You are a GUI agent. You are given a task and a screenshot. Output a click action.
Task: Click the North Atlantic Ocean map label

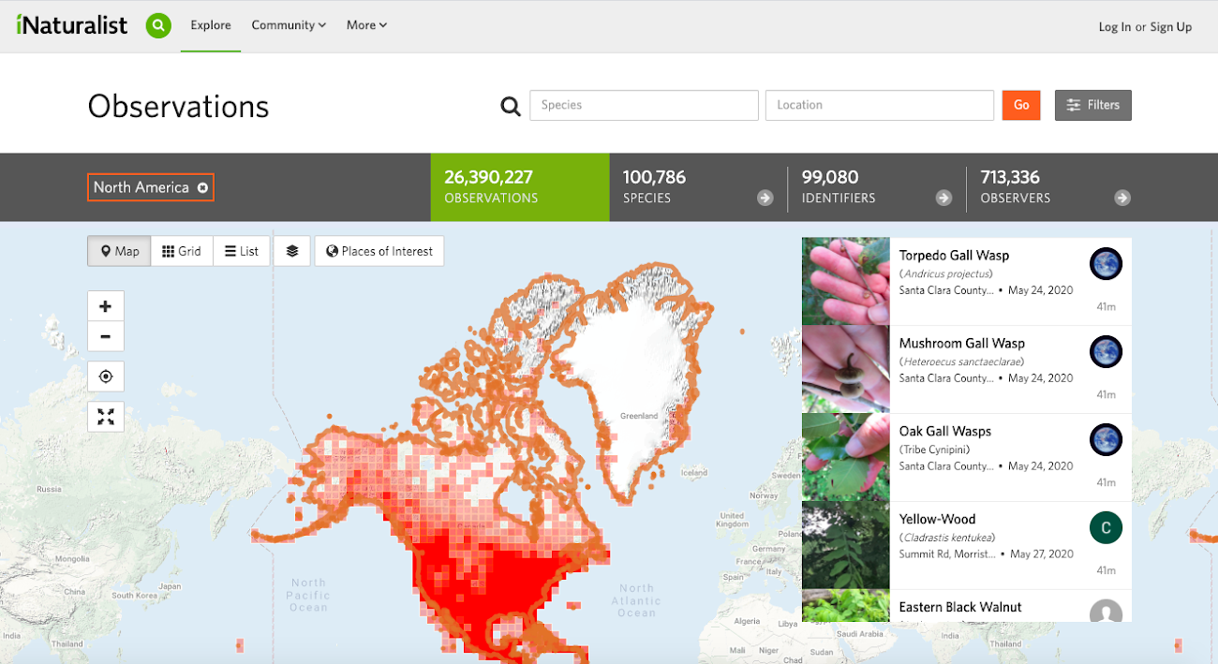[636, 600]
